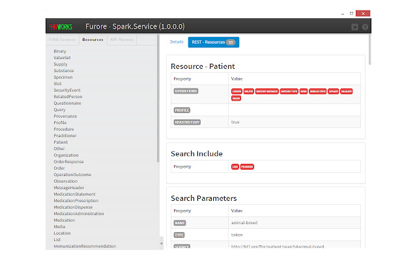
Task: Click the true value for READHISTORY
Action: click(235, 122)
